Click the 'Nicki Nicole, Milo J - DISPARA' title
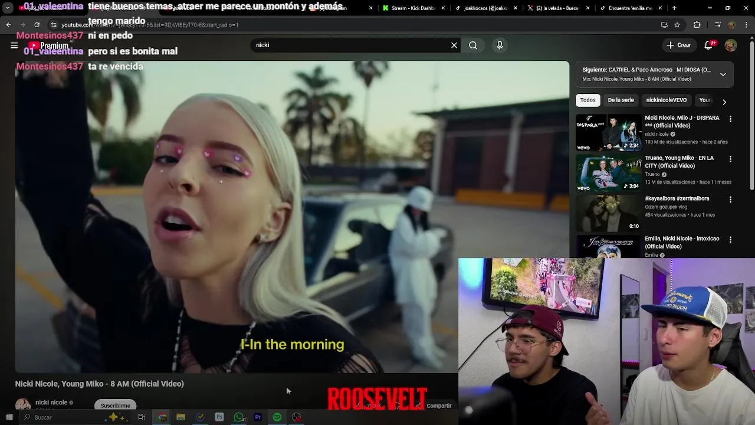This screenshot has width=755, height=425. click(x=682, y=122)
